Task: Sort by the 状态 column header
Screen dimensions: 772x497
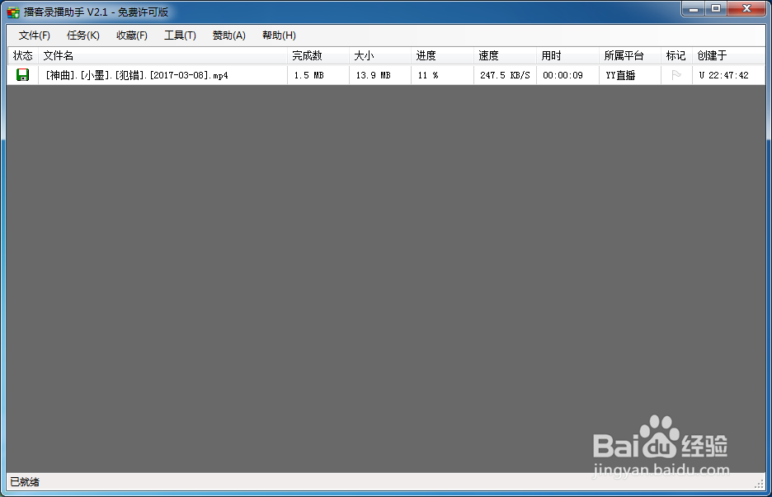Action: click(x=22, y=55)
